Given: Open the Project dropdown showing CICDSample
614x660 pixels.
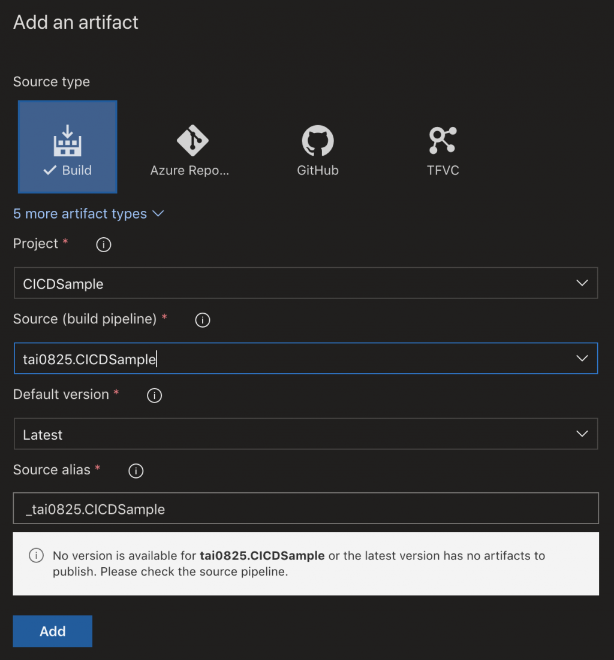Looking at the screenshot, I should (306, 283).
